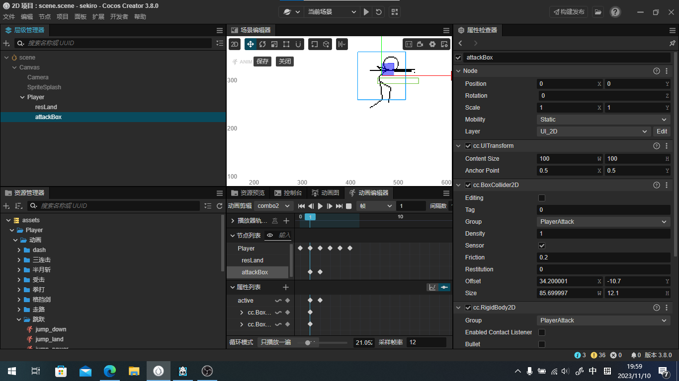
Task: Switch to the 控制台 tab
Action: coord(288,193)
